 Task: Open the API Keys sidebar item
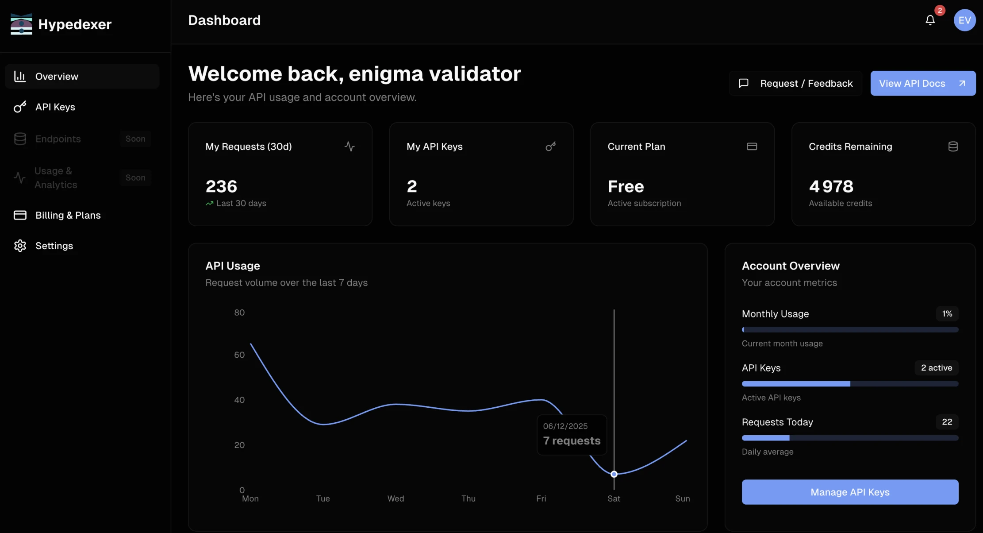point(55,107)
